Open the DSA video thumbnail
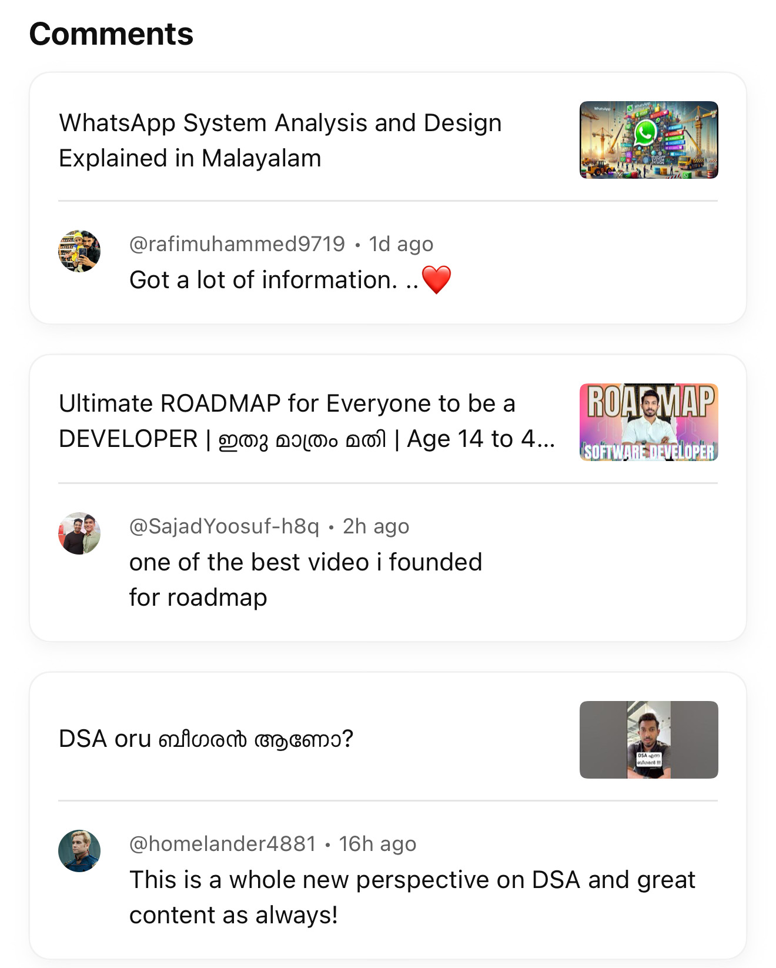The width and height of the screenshot is (776, 968). tap(648, 740)
